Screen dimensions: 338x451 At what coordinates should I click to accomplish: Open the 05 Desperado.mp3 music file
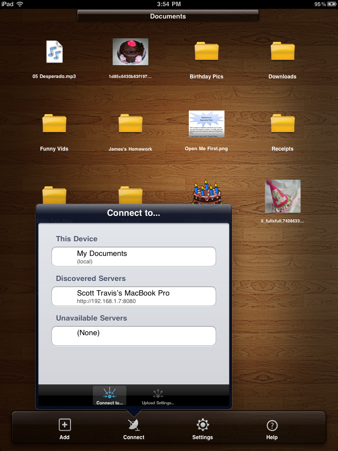point(54,52)
